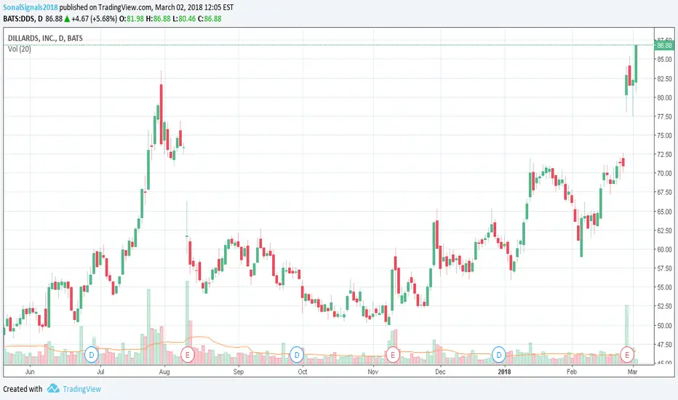Image resolution: width=678 pixels, height=400 pixels.
Task: Click the dividend D marker near Jul
Action: tap(91, 355)
